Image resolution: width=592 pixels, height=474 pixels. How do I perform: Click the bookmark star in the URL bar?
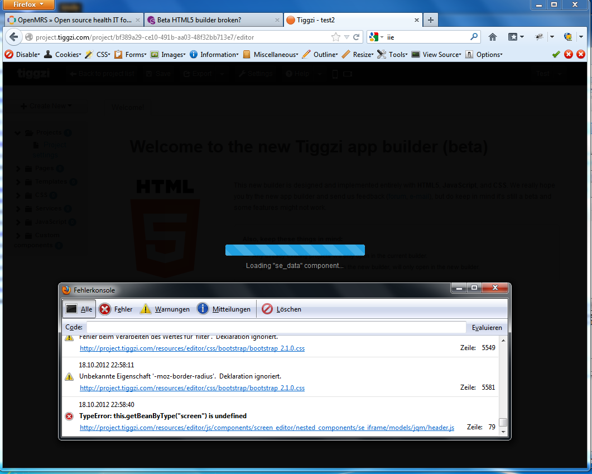(335, 37)
